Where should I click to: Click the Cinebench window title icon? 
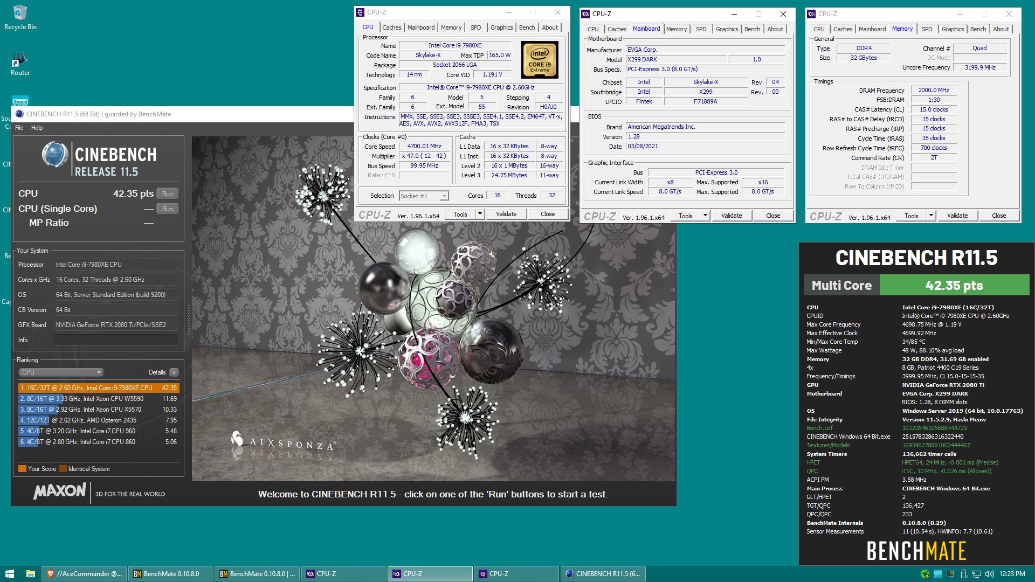tap(19, 114)
